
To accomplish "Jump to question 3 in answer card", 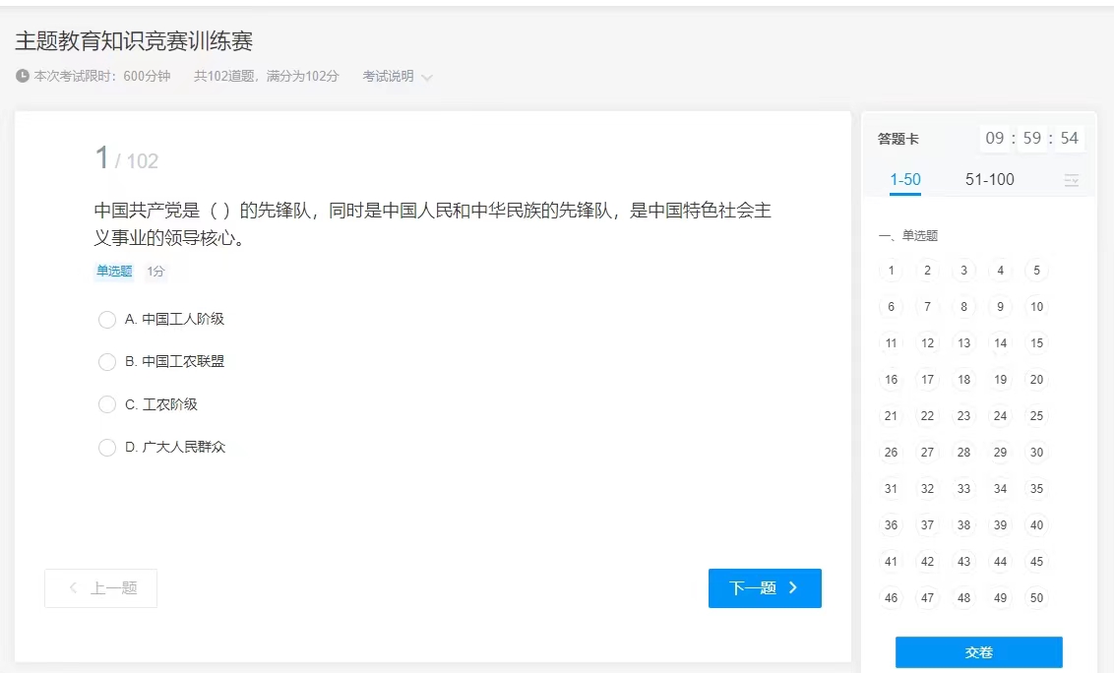I will [963, 270].
